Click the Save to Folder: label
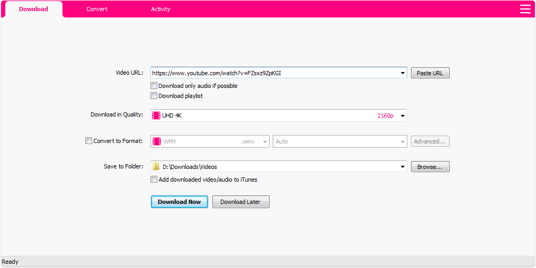The image size is (536, 268). [x=123, y=166]
